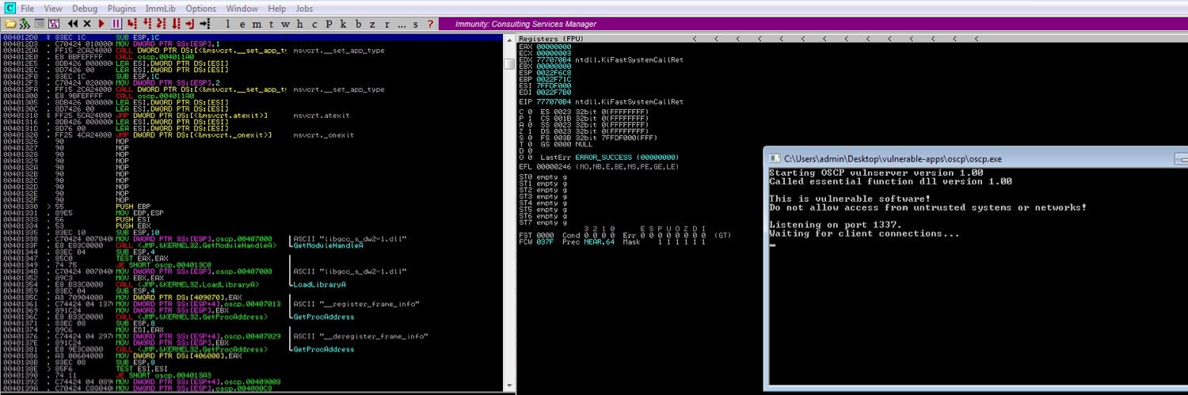Open the Help menu
The height and width of the screenshot is (395, 1188).
tap(277, 8)
